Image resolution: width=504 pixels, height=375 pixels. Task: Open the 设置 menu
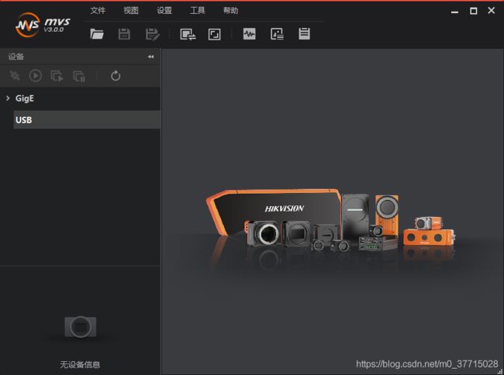[x=164, y=11]
